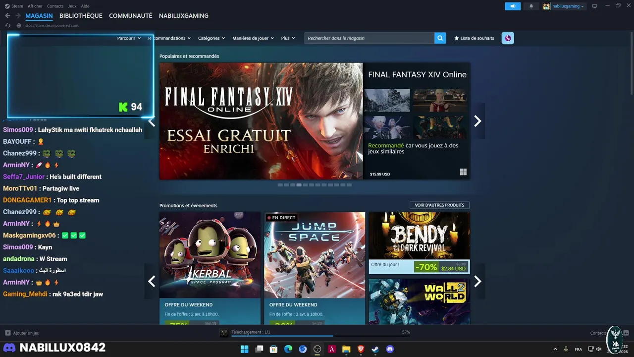Image resolution: width=634 pixels, height=357 pixels.
Task: Click the Windows platform icon on Final Fantasy
Action: click(463, 172)
